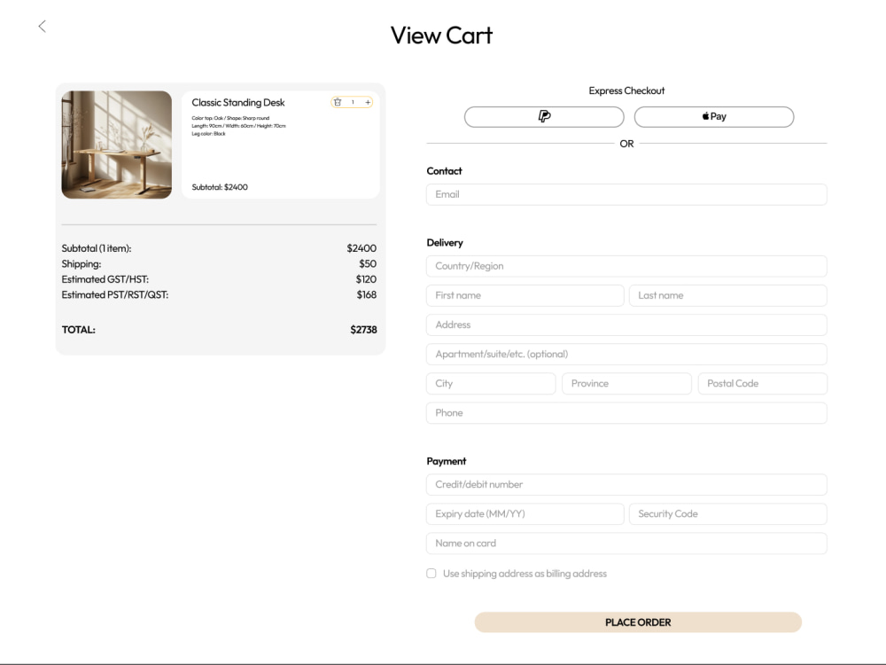Image resolution: width=886 pixels, height=665 pixels.
Task: Click the Express Checkout label
Action: tap(626, 91)
